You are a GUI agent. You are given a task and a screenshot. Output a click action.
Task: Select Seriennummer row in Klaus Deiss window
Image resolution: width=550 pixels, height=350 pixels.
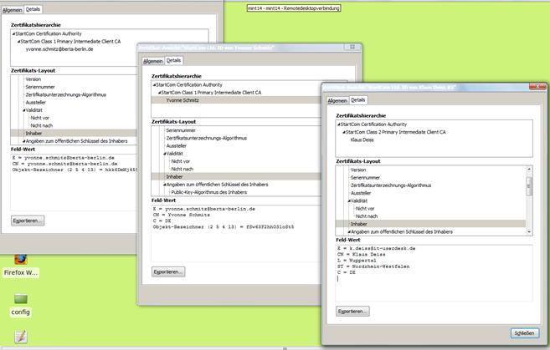click(x=365, y=177)
